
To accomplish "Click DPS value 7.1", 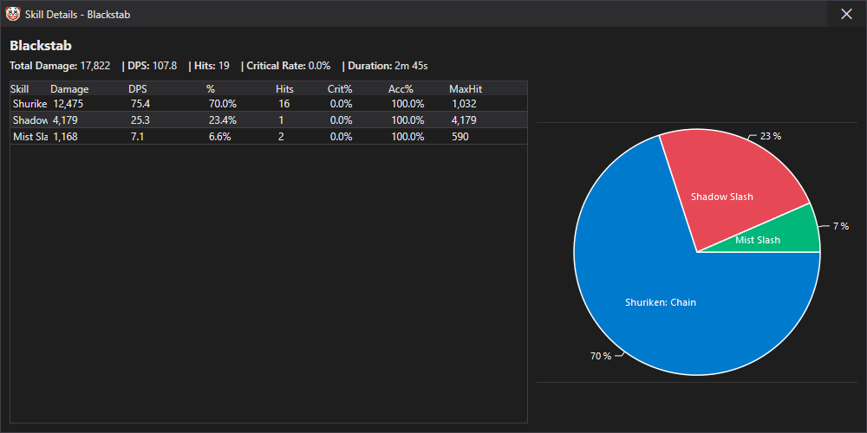I will tap(137, 137).
